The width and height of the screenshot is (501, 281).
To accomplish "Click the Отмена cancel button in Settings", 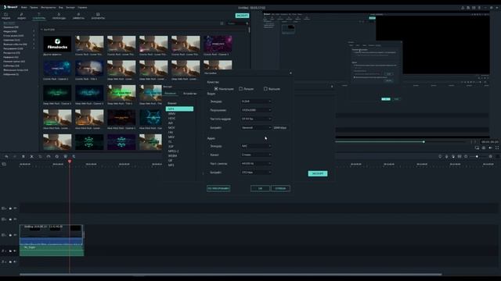I will [x=280, y=188].
